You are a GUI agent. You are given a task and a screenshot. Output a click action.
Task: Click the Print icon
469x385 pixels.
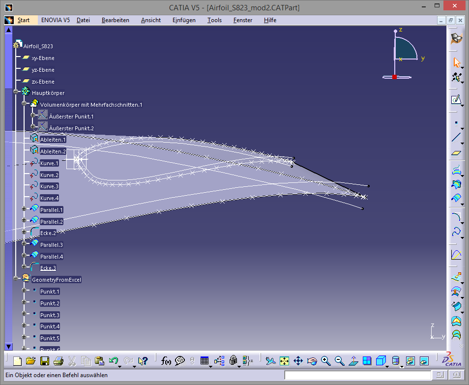[x=59, y=361]
